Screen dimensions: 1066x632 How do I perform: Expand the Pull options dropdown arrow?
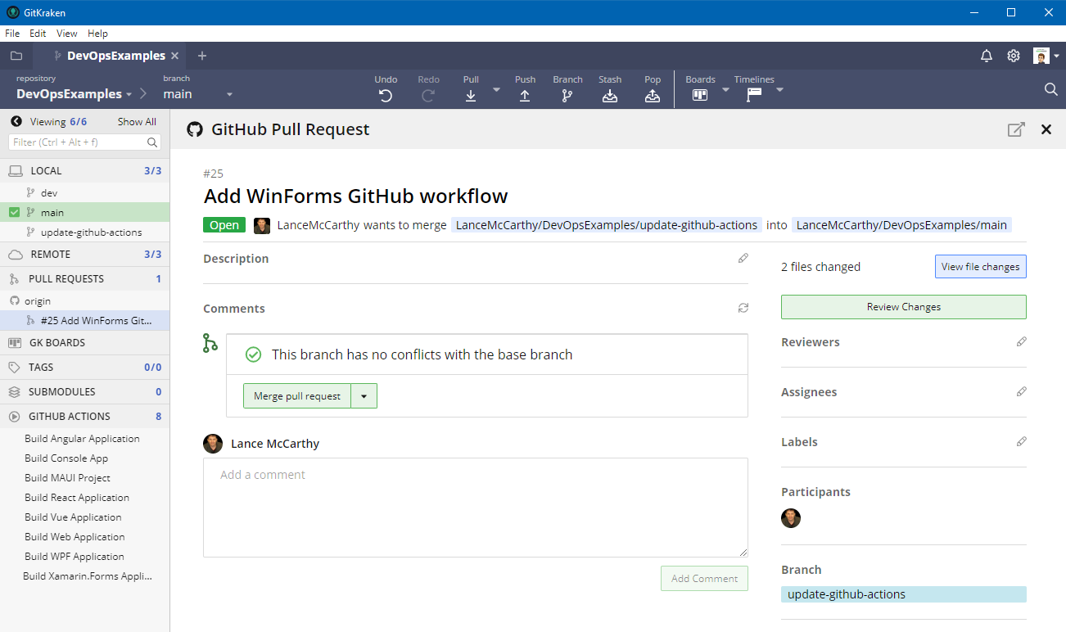[x=496, y=89]
